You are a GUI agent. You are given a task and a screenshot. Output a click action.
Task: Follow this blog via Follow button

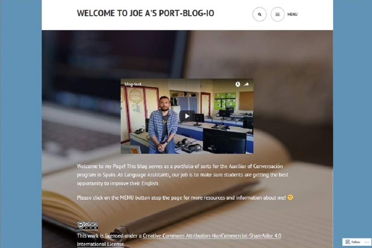[x=353, y=242]
